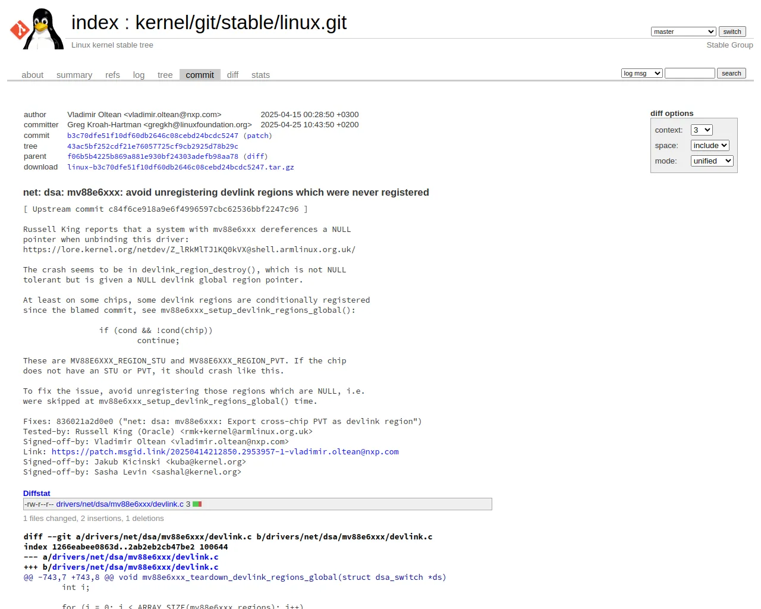Screen dimensions: 761x609
Task: Open the parent (diff) link
Action: click(x=256, y=156)
